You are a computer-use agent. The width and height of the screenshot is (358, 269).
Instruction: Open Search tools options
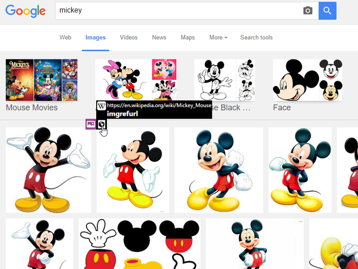[256, 37]
